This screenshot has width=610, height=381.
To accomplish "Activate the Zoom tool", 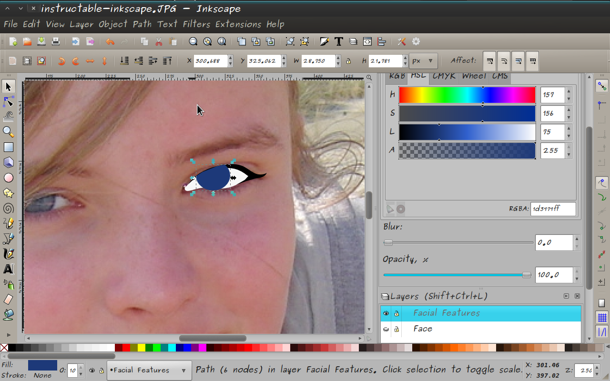I will click(8, 132).
